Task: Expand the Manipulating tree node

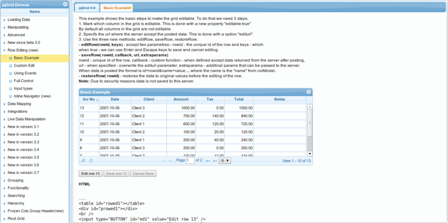Action: tap(4, 27)
